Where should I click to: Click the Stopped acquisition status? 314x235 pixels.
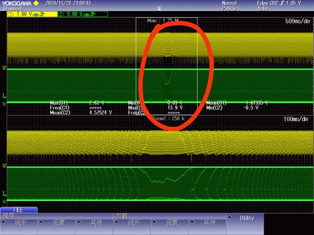click(12, 9)
